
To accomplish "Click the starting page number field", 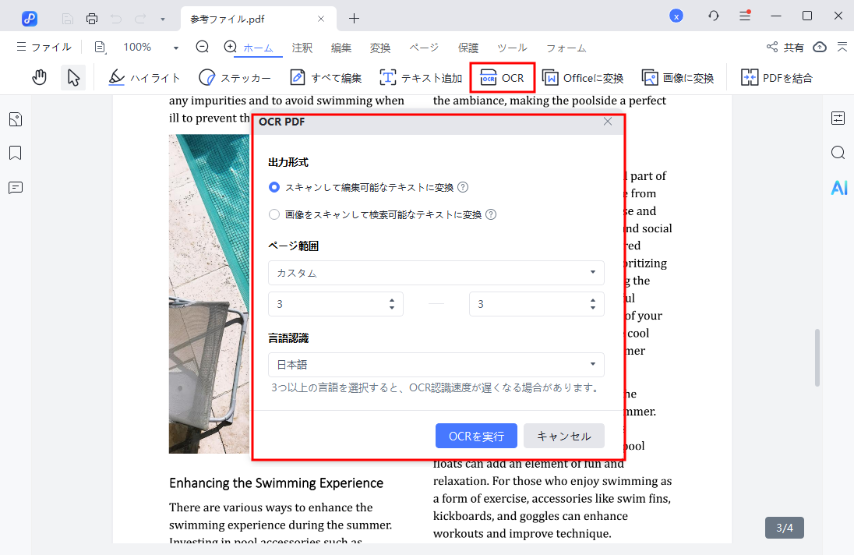I will click(327, 304).
